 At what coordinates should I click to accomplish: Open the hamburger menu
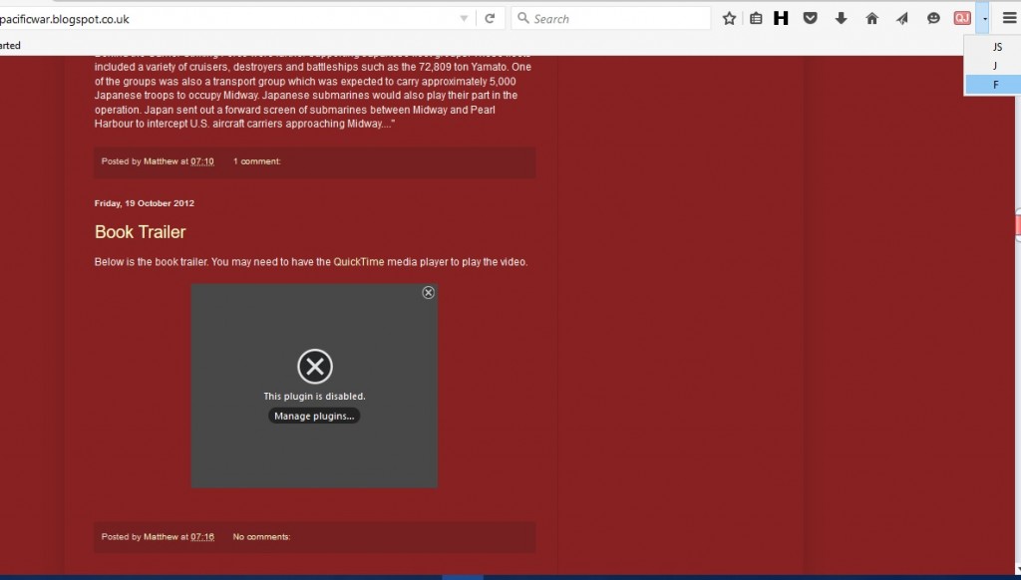coord(1009,18)
